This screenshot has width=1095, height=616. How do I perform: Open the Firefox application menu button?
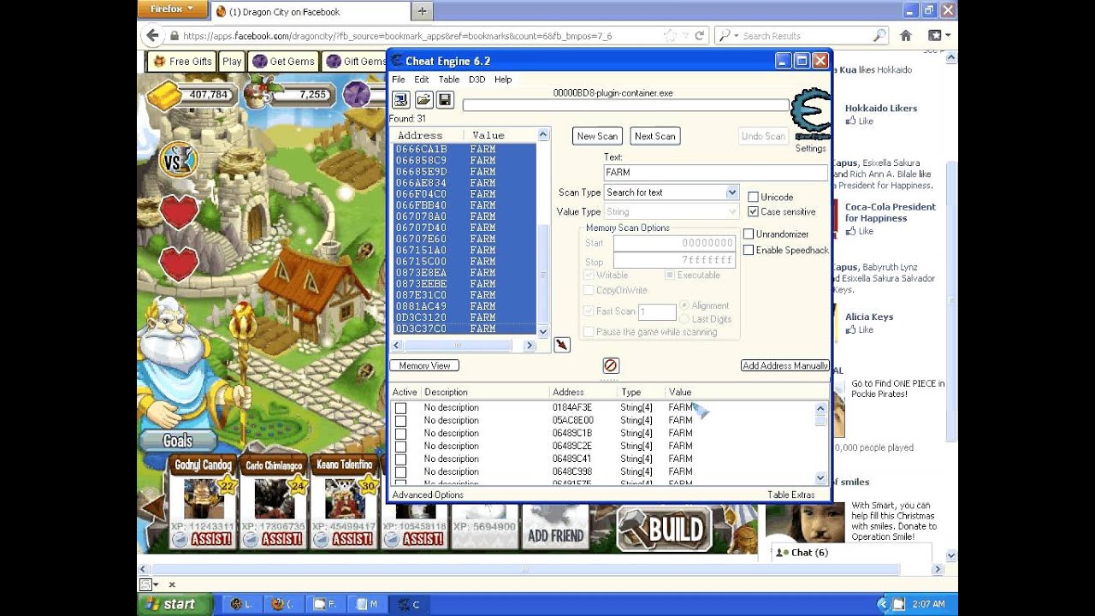click(172, 9)
